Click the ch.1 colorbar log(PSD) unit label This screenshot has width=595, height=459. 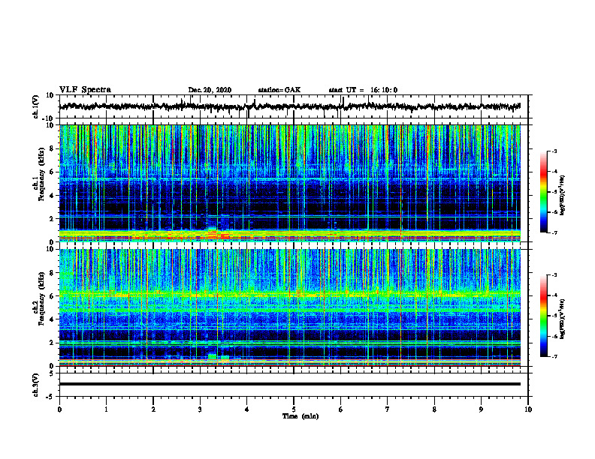point(563,196)
